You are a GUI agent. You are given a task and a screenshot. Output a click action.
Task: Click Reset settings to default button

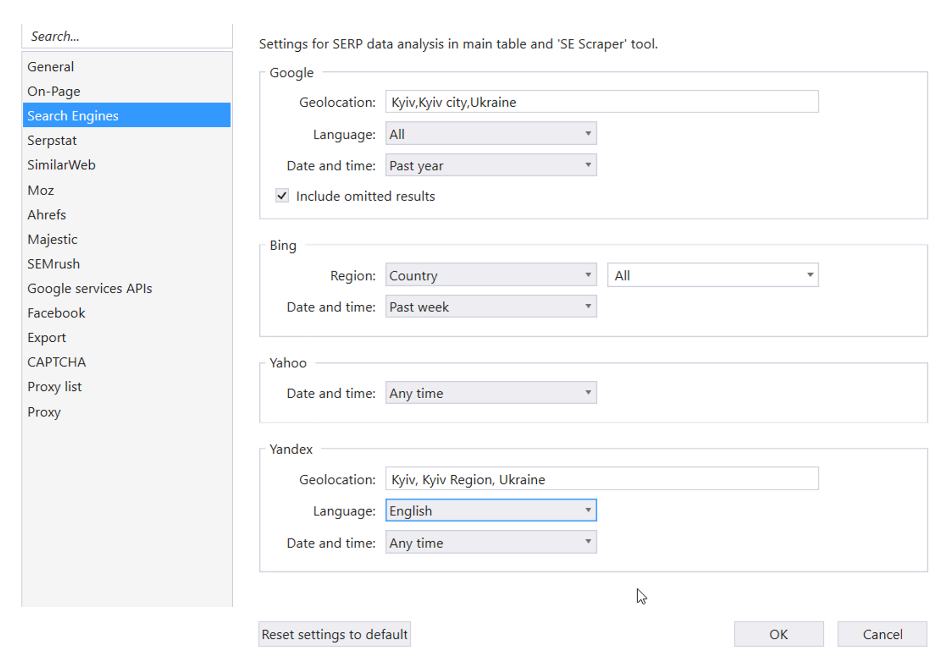334,634
